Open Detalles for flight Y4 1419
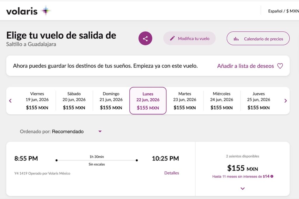 point(172,173)
